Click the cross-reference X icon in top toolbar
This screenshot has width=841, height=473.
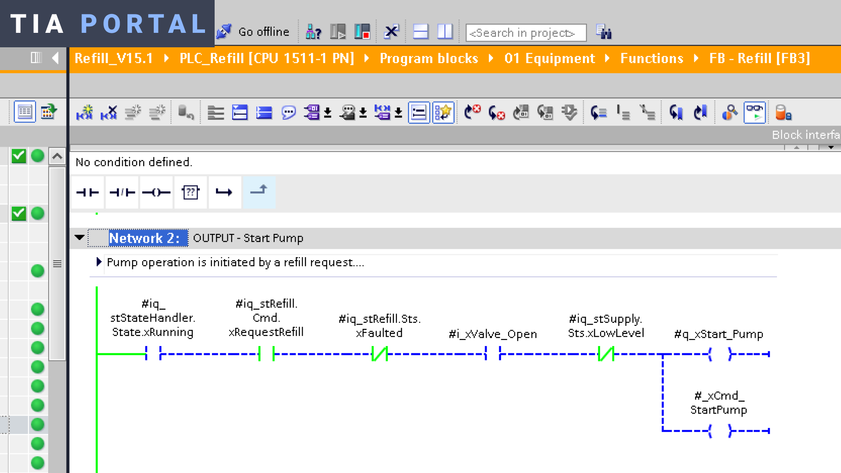[391, 32]
